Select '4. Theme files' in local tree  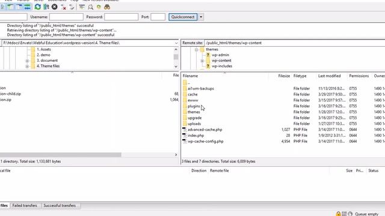(48, 66)
